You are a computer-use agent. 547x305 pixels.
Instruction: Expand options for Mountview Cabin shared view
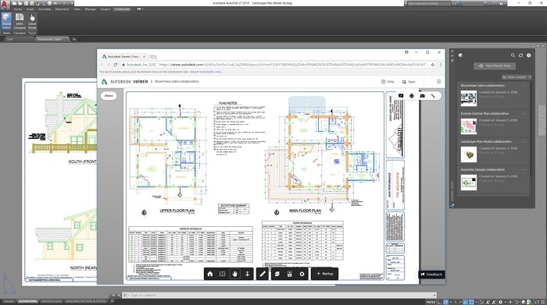(x=524, y=86)
